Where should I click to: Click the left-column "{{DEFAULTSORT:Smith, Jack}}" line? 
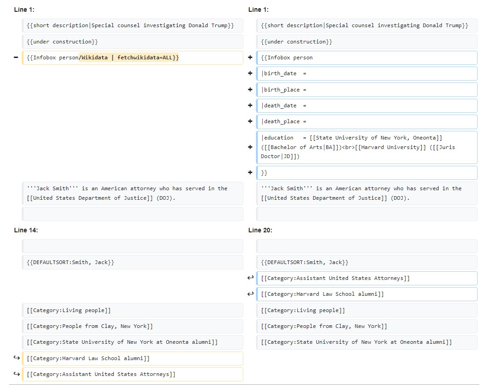pyautogui.click(x=133, y=262)
